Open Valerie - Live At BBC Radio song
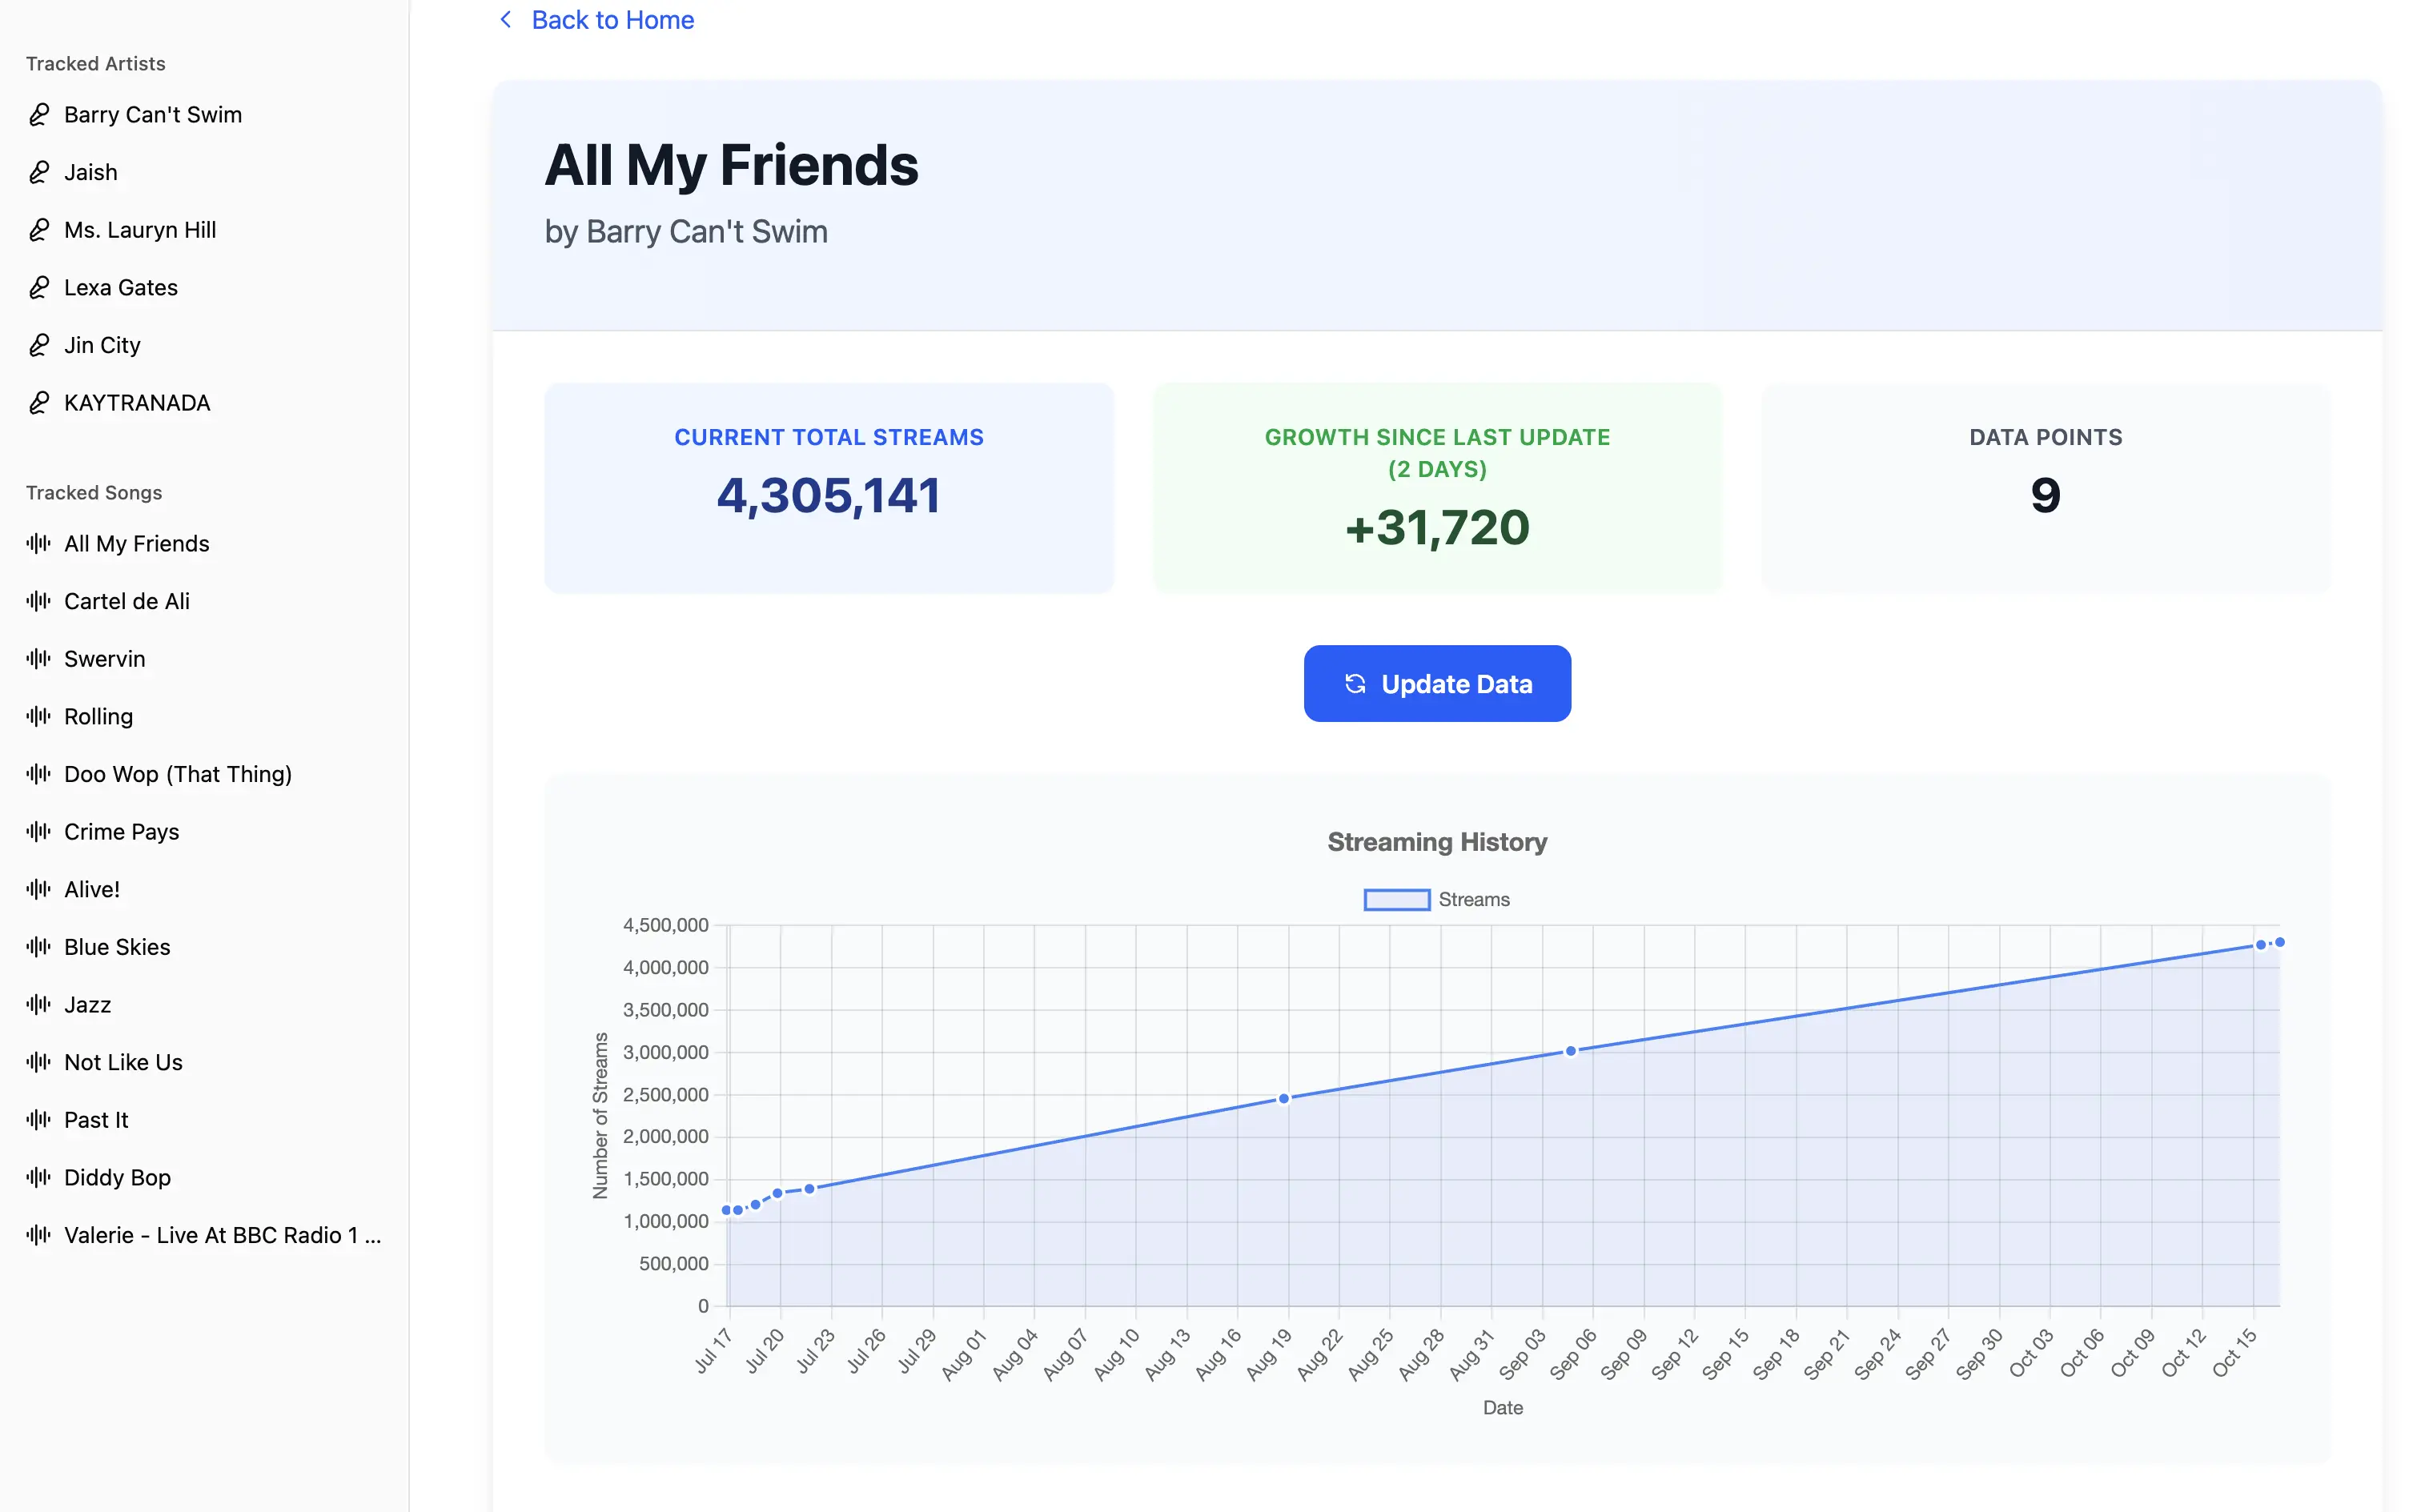This screenshot has width=2421, height=1512. click(x=222, y=1235)
